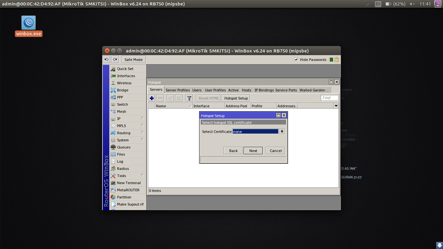Open the column chooser dropdown in Hotspot table

point(336,106)
